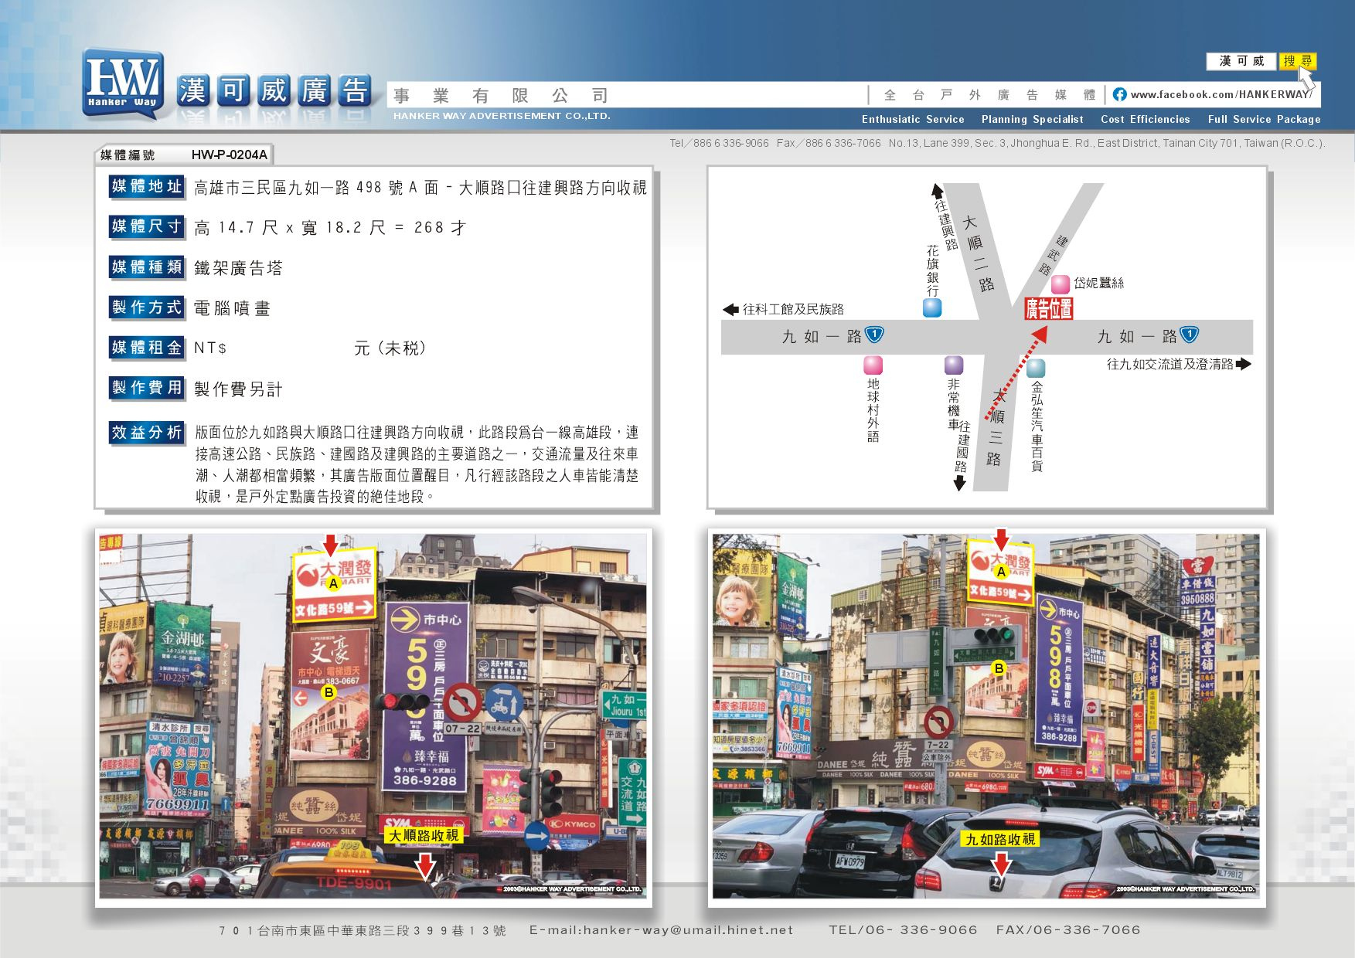Viewport: 1355px width, 958px height.
Task: Click the 媒體種類 field label
Action: pos(146,267)
